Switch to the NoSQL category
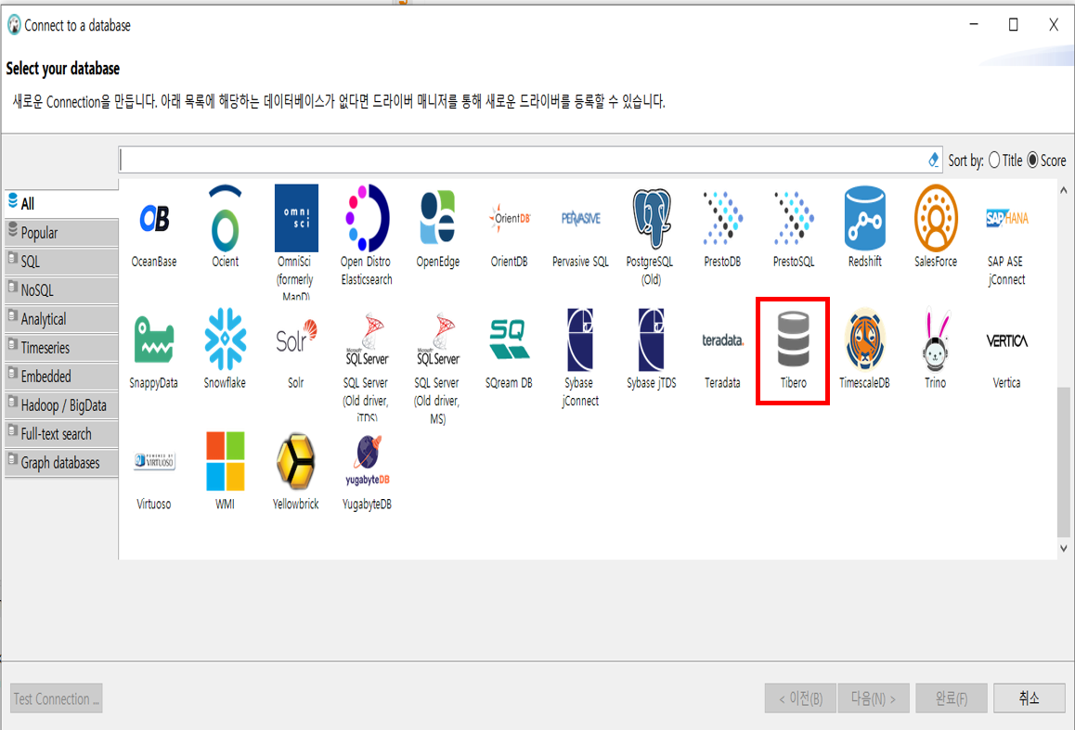This screenshot has width=1075, height=730. point(61,289)
